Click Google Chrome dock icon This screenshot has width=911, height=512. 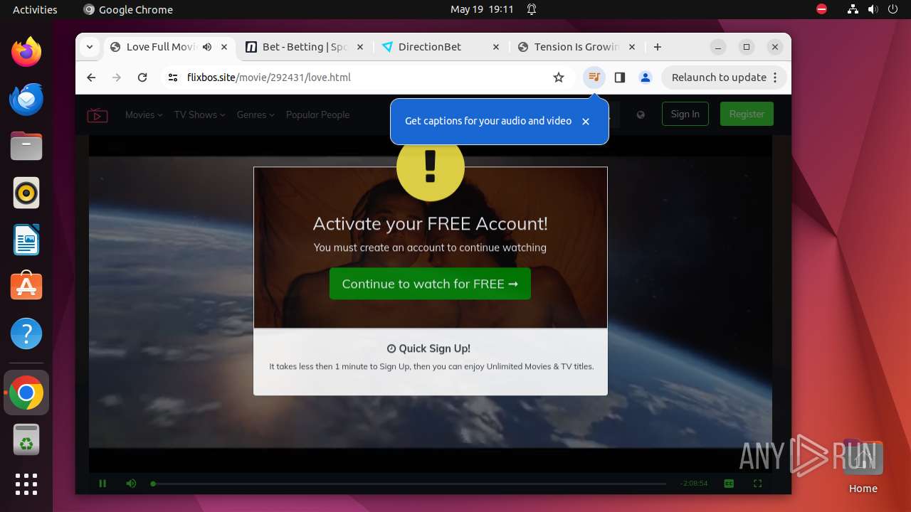[26, 393]
